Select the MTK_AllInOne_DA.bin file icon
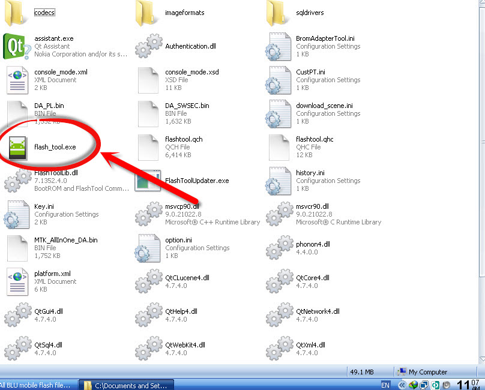 tap(17, 248)
